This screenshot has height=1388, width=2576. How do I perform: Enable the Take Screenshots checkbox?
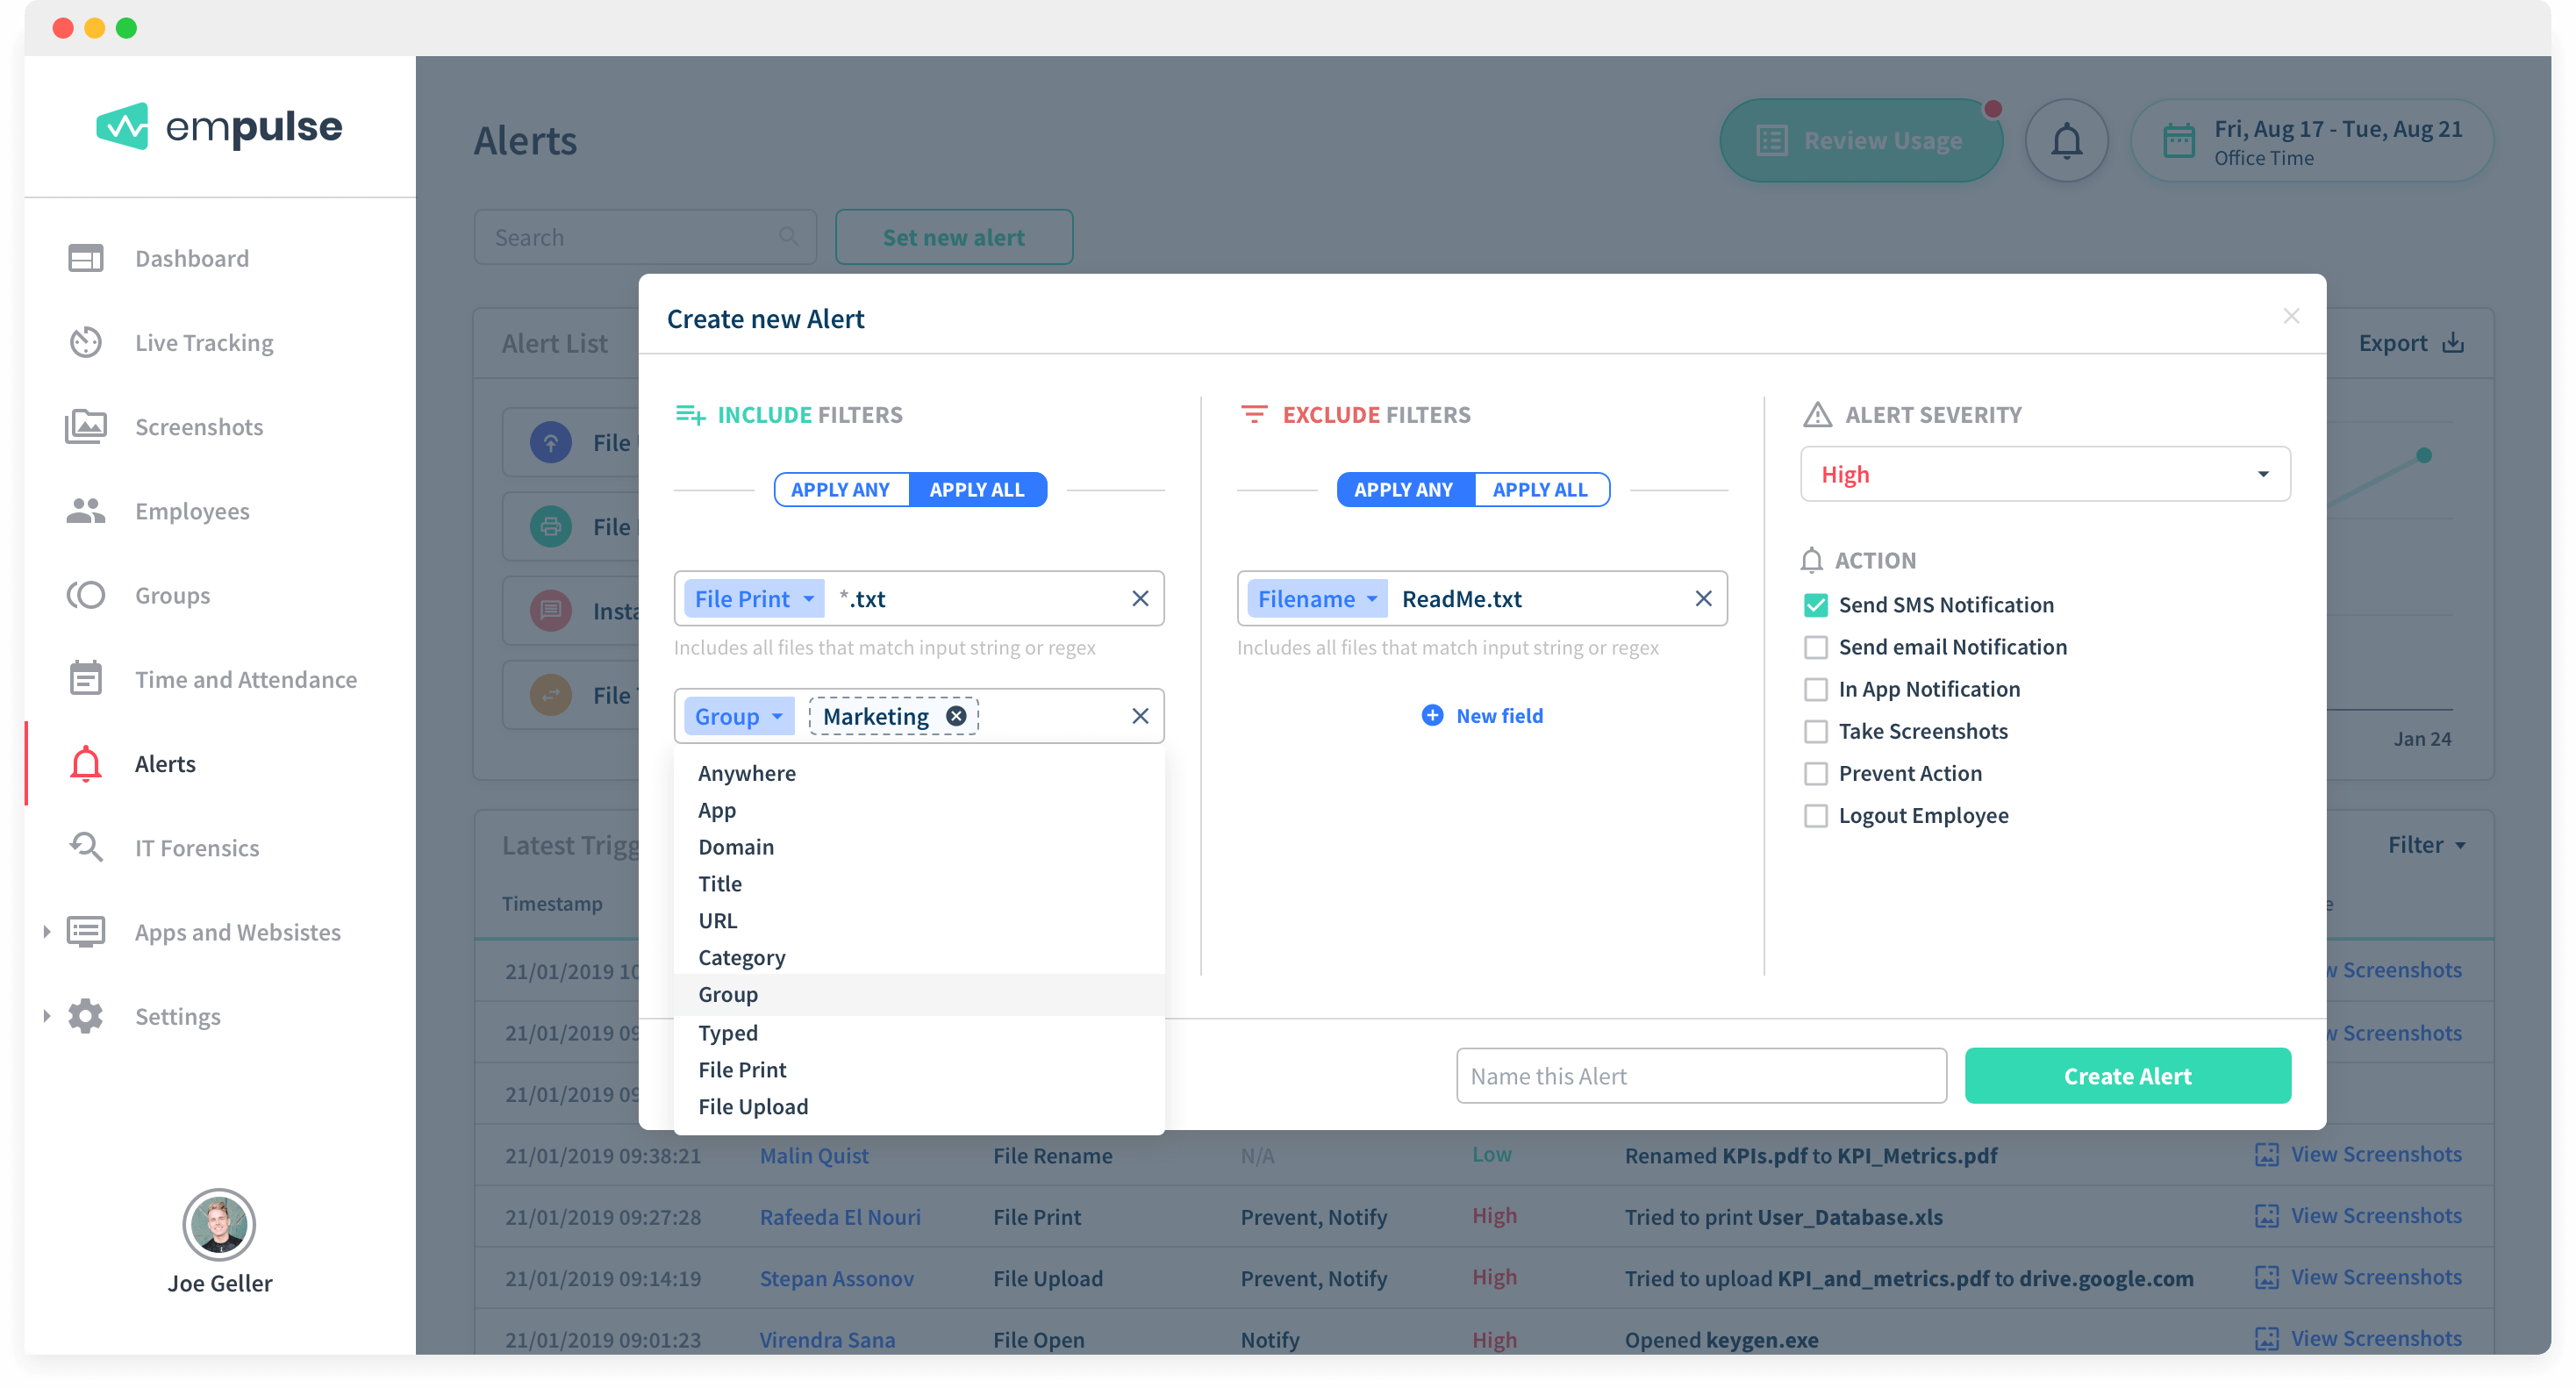pos(1816,732)
